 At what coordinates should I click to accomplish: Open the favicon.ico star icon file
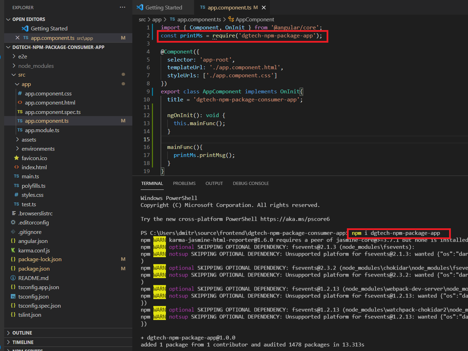[x=34, y=158]
